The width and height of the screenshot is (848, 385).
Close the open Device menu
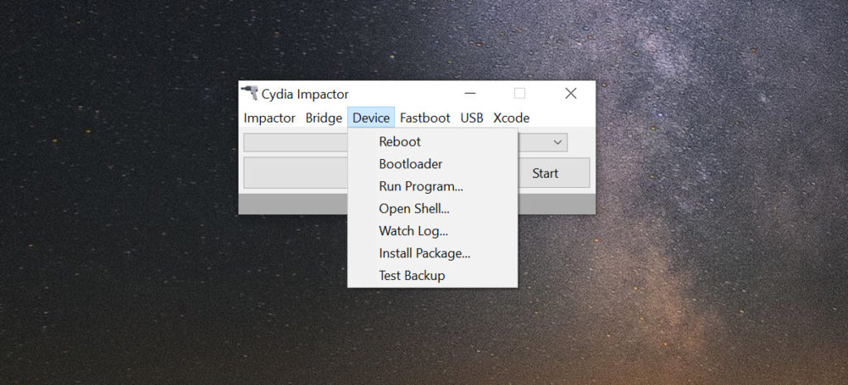click(x=371, y=118)
